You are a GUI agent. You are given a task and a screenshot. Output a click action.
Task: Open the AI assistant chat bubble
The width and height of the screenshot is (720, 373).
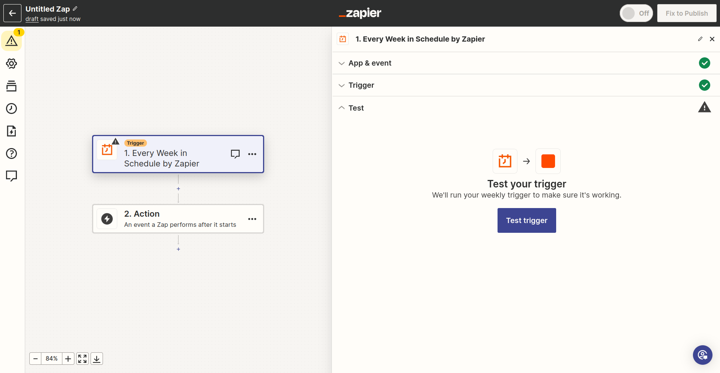(703, 355)
